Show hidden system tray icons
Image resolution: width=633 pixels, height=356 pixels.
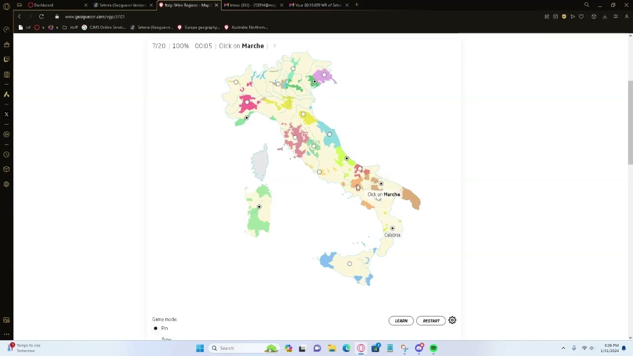pos(563,348)
